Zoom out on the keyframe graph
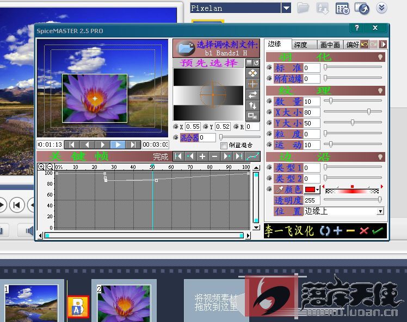Image resolution: width=407 pixels, height=322 pixels. 50,167
